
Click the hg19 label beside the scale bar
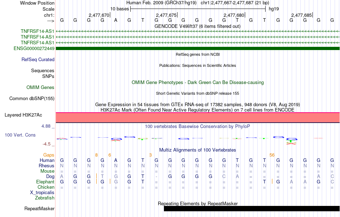tap(274, 9)
